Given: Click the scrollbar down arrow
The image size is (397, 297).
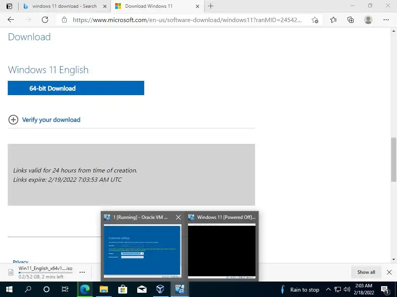Looking at the screenshot, I should tap(394, 259).
